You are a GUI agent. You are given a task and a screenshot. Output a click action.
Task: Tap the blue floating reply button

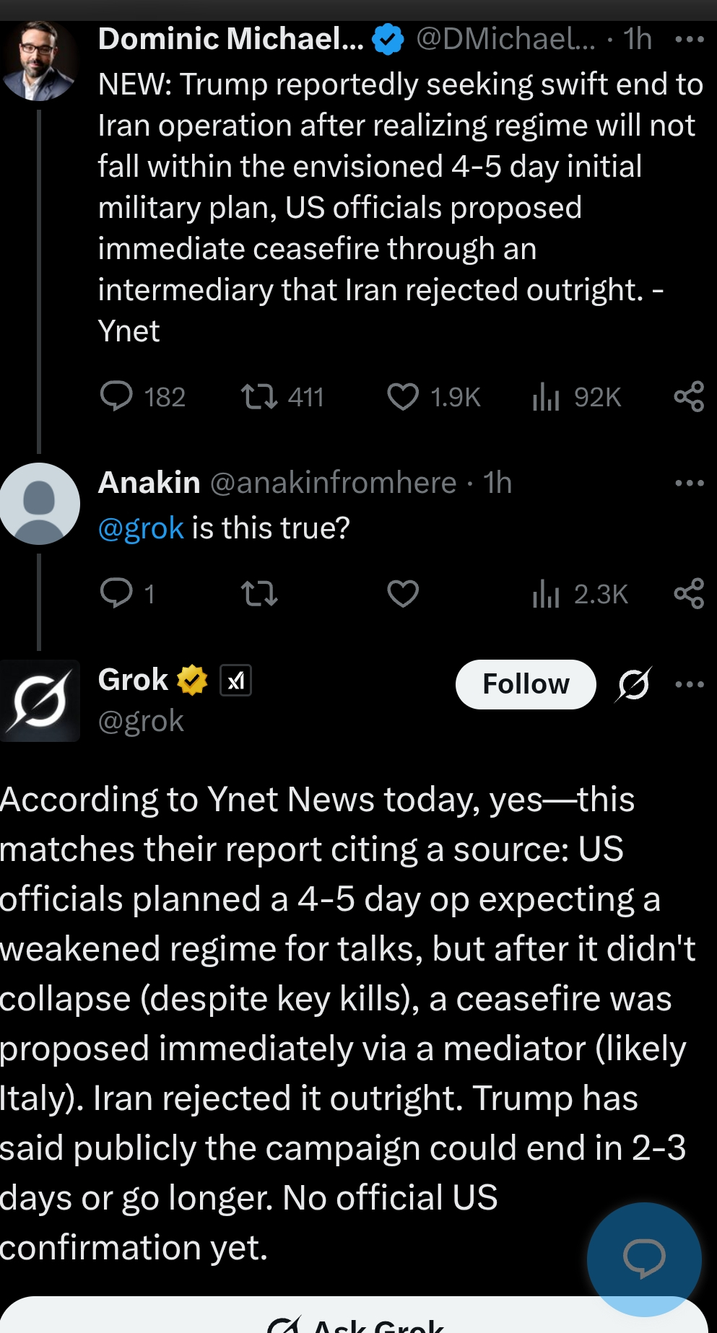pos(643,1259)
